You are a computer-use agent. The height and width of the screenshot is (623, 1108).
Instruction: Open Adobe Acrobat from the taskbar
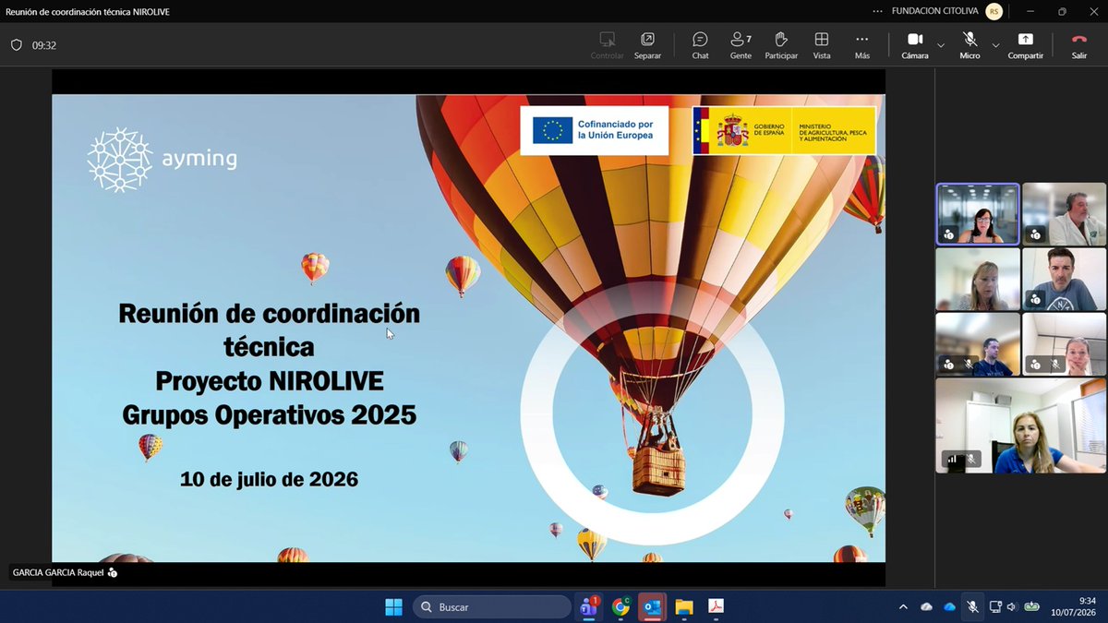coord(716,606)
